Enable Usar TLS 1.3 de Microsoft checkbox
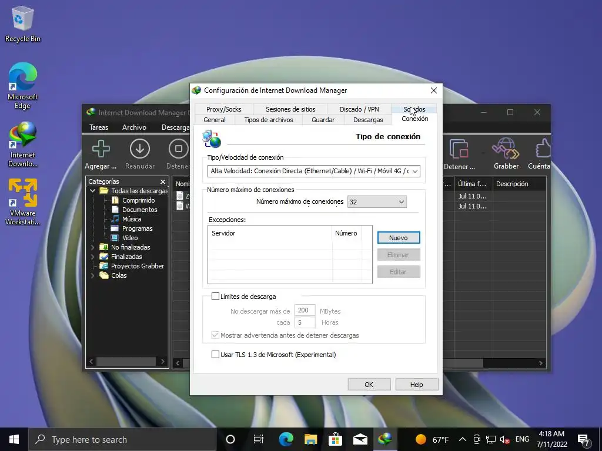 (x=215, y=354)
